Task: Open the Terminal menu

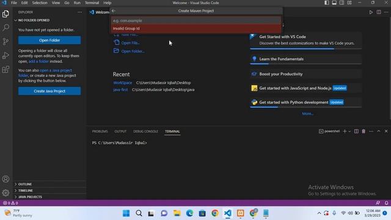Action: 92,2
